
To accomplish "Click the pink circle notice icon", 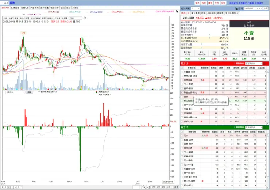I will click(157, 12).
